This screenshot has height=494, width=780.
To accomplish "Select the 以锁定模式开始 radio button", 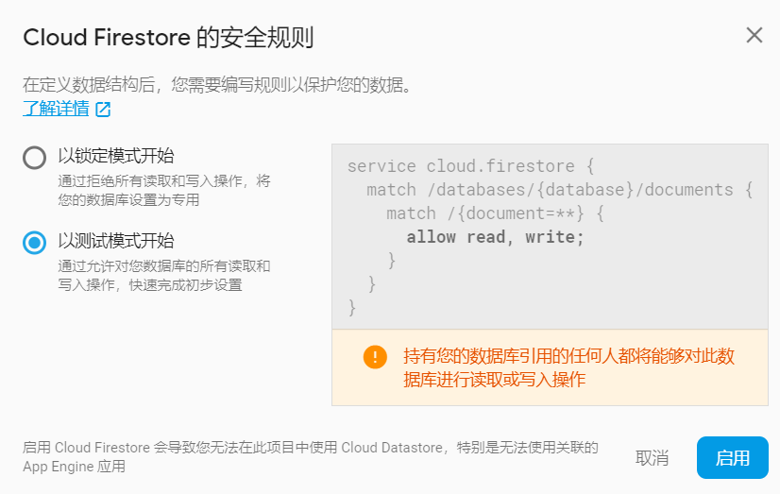I will 34,157.
